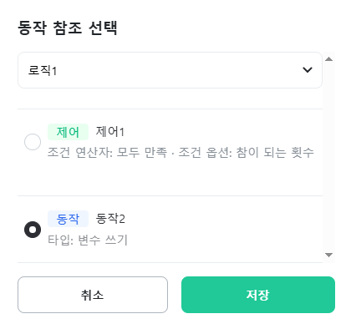
Task: Click the scrollbar down arrow
Action: (x=328, y=255)
